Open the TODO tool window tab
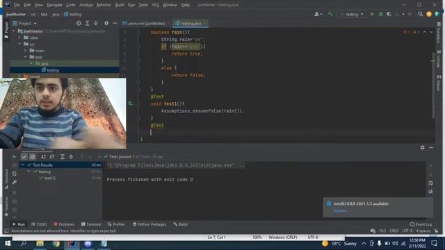Image resolution: width=445 pixels, height=250 pixels. coord(39,224)
